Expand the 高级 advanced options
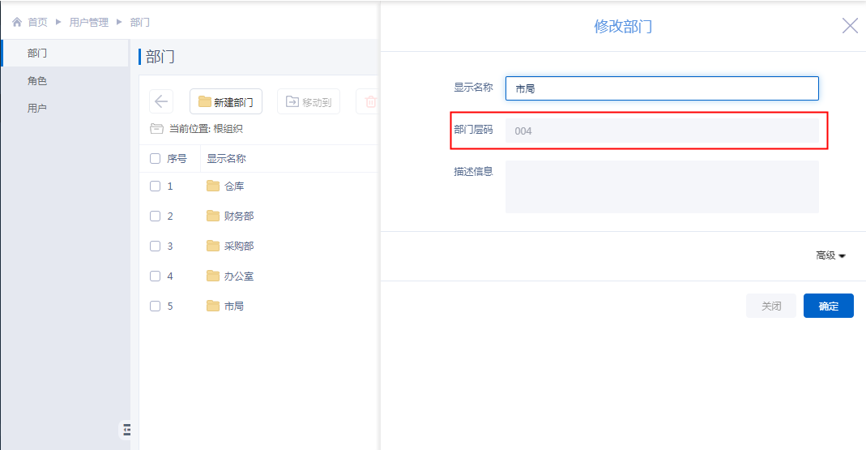The width and height of the screenshot is (866, 450). tap(830, 255)
